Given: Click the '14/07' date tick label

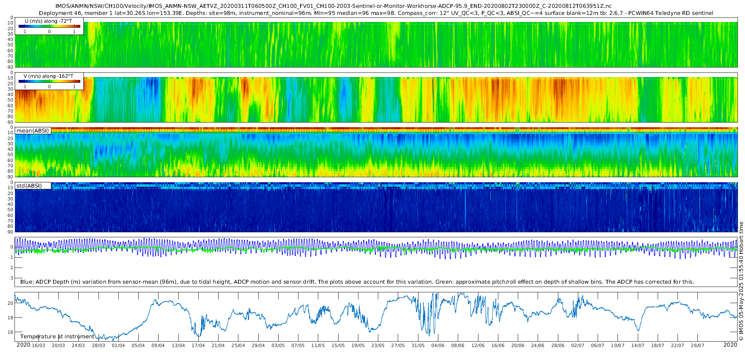Looking at the screenshot, I should click(x=638, y=345).
